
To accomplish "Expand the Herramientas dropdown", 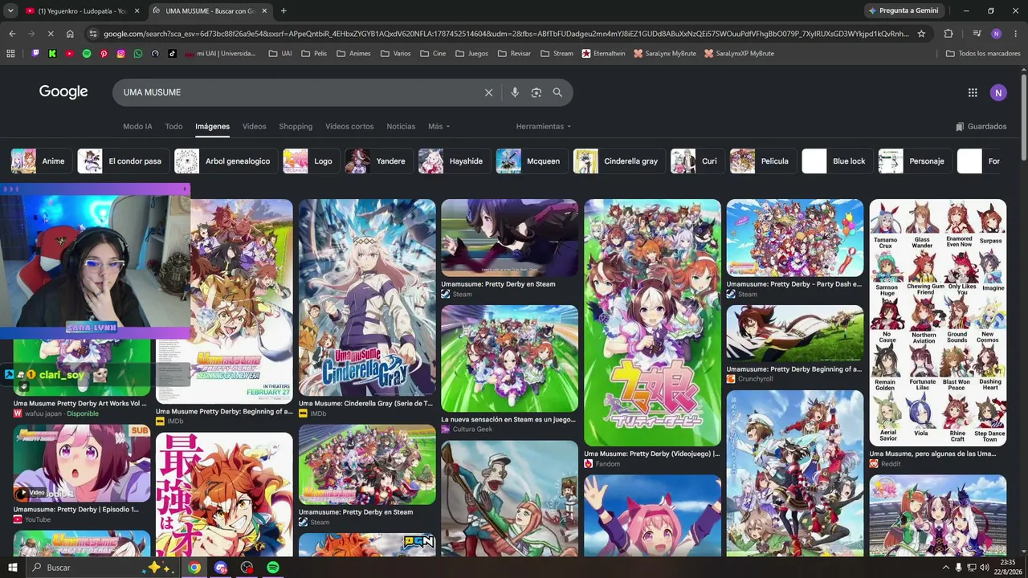I will click(544, 126).
